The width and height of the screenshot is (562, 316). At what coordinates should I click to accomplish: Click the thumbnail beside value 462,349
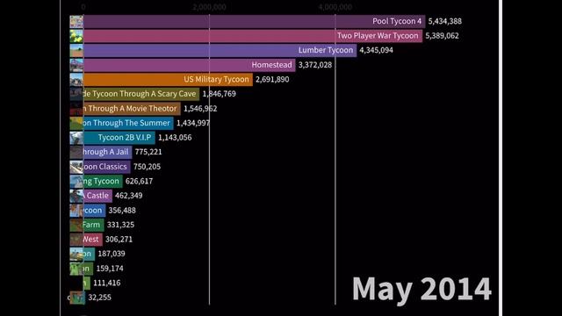pos(76,196)
